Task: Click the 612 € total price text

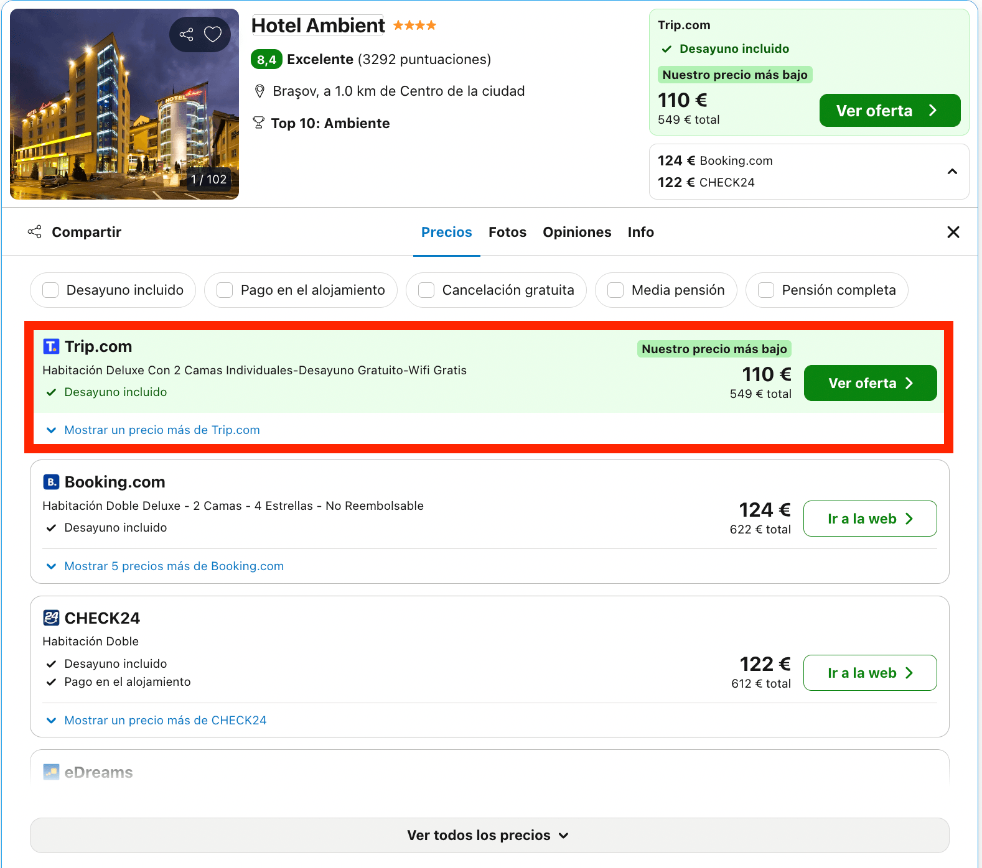Action: pos(760,683)
